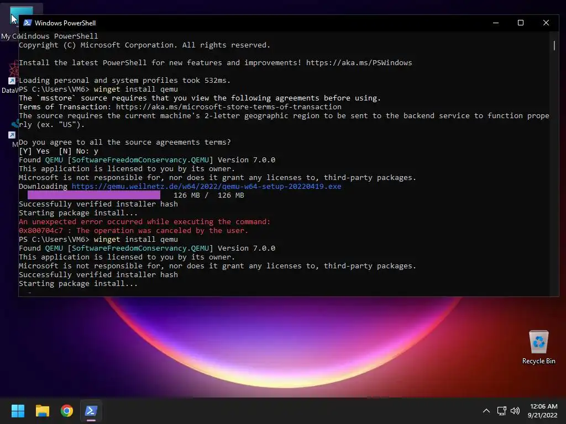Open the clock showing 12:06 AM
Image resolution: width=566 pixels, height=424 pixels.
coord(543,411)
